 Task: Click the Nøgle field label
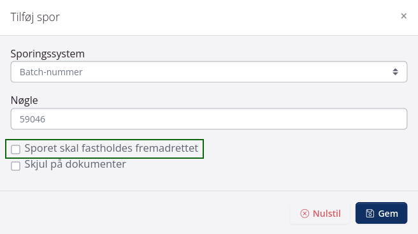pyautogui.click(x=24, y=101)
